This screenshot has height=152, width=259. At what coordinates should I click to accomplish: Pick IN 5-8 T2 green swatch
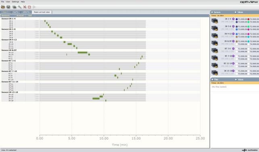pyautogui.click(x=248, y=27)
